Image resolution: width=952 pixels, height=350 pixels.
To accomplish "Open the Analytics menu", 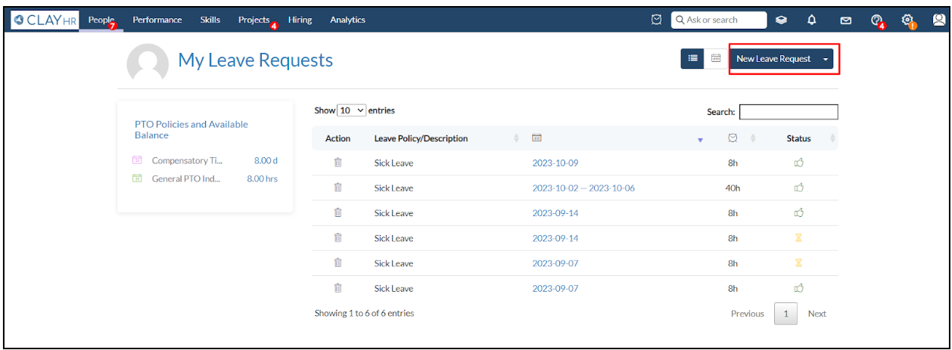I will point(347,20).
